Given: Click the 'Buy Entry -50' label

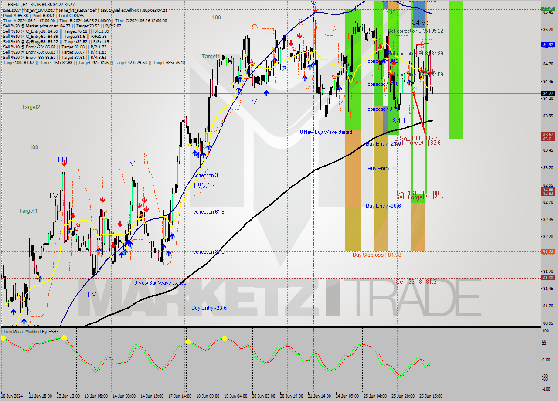Looking at the screenshot, I should (x=382, y=169).
